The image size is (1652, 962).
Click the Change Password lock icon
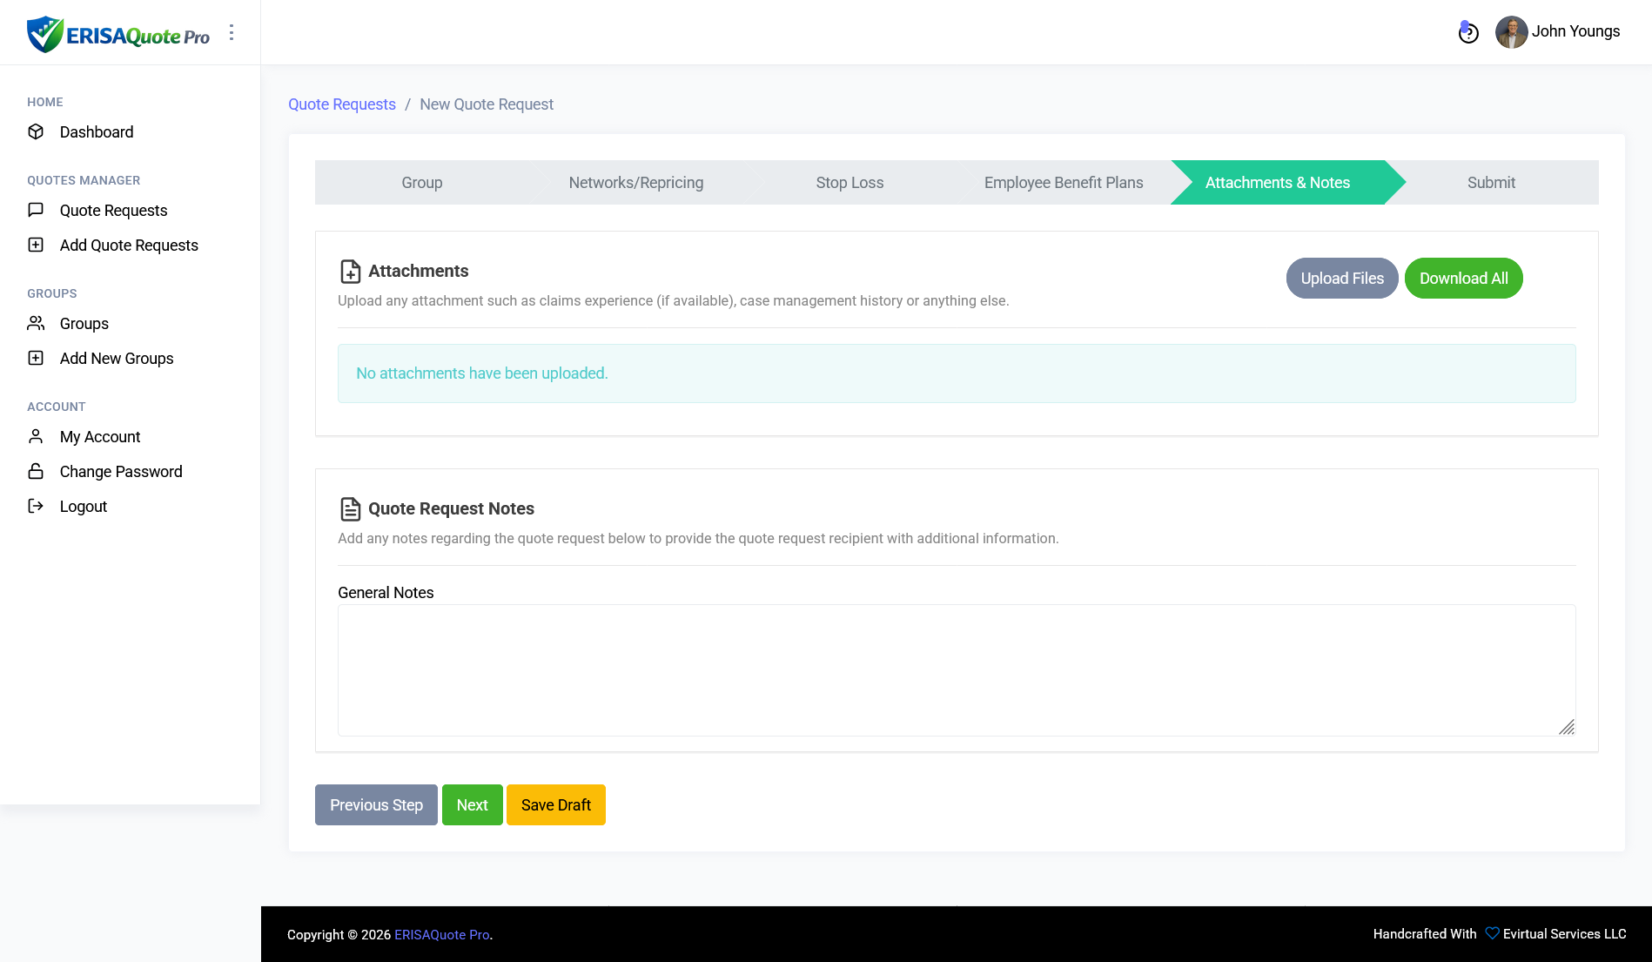[x=36, y=471]
